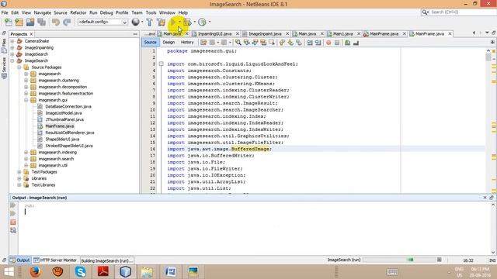Click the Comment lines icon in editor toolbar
The image size is (497, 279).
click(347, 43)
